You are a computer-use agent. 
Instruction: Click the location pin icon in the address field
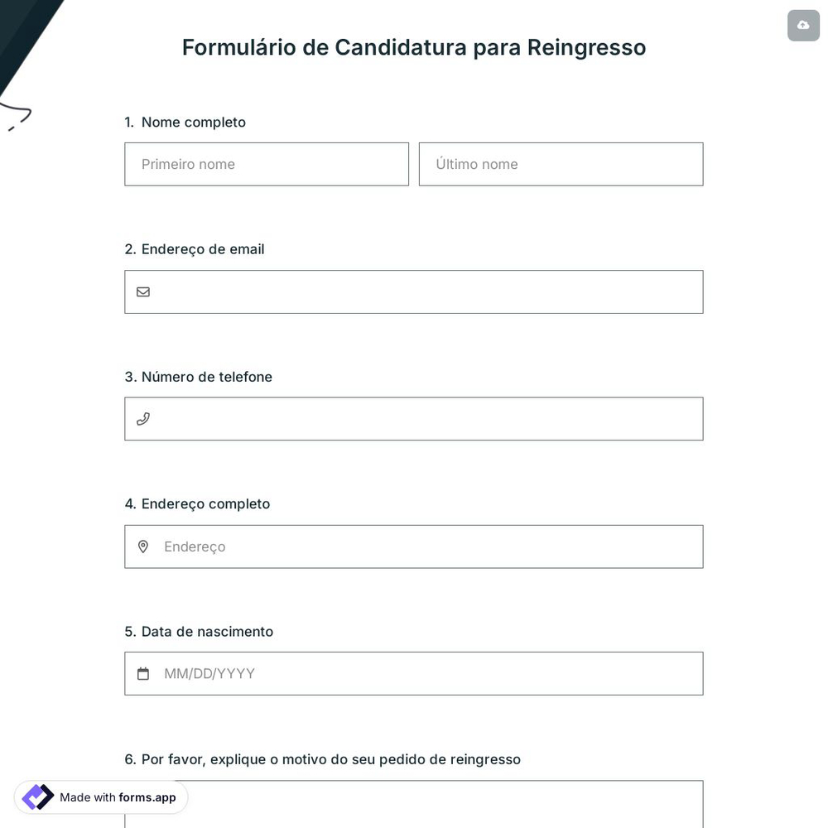[143, 546]
